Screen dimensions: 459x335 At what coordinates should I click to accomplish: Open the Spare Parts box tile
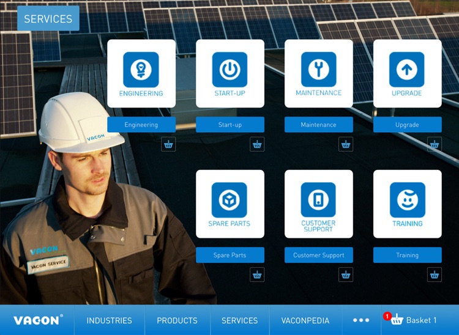pyautogui.click(x=230, y=204)
